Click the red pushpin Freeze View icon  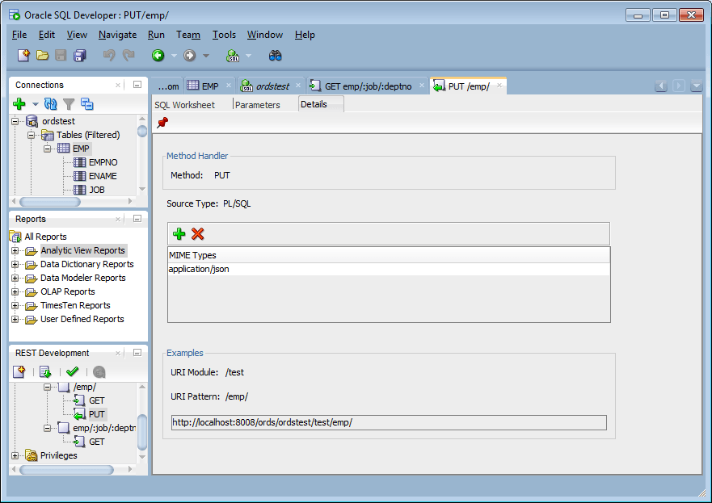[162, 123]
